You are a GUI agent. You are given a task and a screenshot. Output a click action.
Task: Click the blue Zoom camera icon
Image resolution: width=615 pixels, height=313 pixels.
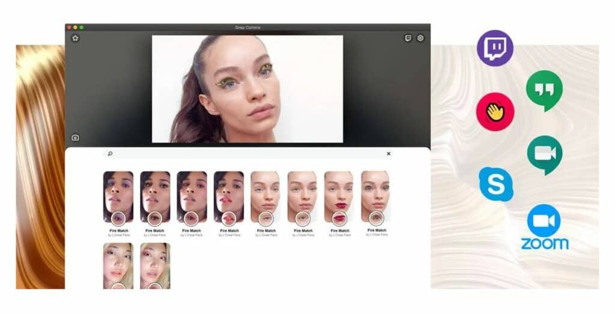click(544, 220)
